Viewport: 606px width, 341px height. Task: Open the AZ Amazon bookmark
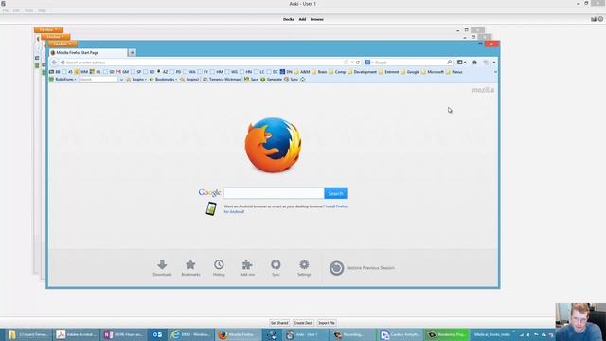coord(162,72)
